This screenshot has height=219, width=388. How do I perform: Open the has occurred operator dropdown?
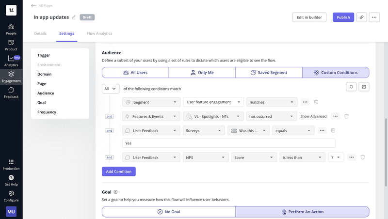pos(272,116)
